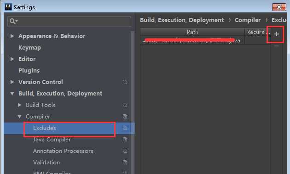Image resolution: width=290 pixels, height=174 pixels.
Task: Click the project-level icon beside Validation
Action: coord(125,163)
